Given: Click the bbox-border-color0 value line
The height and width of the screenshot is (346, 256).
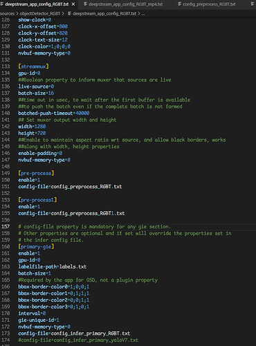Looking at the screenshot, I should point(54,286).
